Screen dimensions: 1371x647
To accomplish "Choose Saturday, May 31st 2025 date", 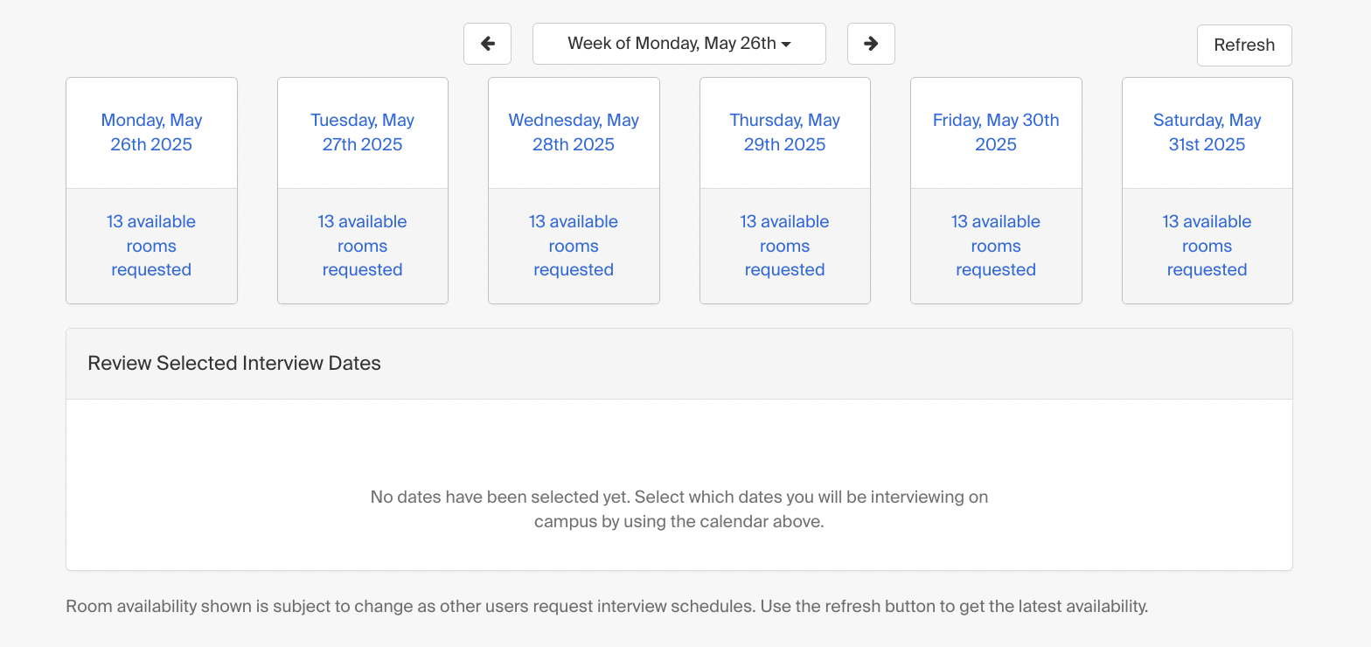I will pyautogui.click(x=1207, y=133).
